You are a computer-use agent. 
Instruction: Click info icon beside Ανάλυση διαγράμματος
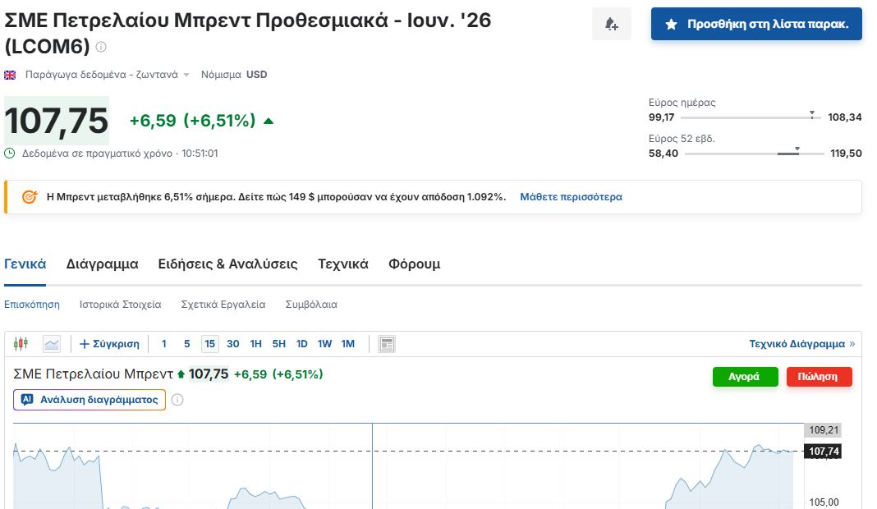(x=177, y=400)
